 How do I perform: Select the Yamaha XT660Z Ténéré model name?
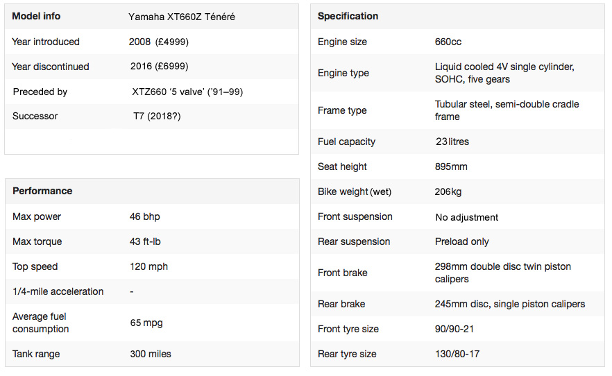pyautogui.click(x=182, y=17)
